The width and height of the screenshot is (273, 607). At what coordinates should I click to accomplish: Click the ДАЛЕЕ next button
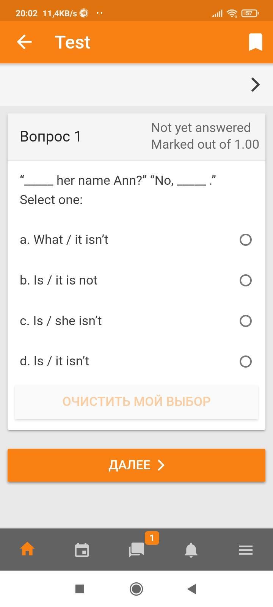[136, 465]
